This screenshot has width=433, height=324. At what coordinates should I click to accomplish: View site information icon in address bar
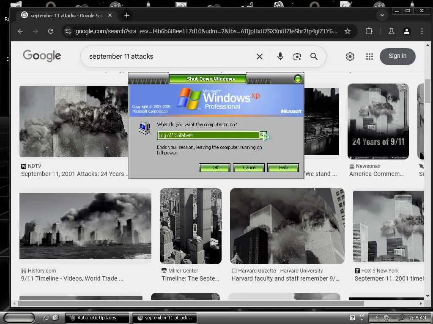[68, 31]
